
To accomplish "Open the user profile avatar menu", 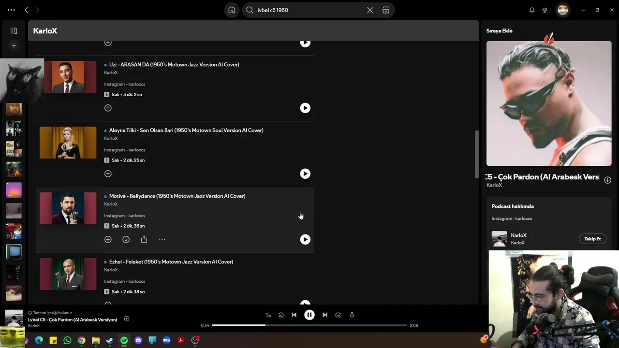I will [563, 10].
